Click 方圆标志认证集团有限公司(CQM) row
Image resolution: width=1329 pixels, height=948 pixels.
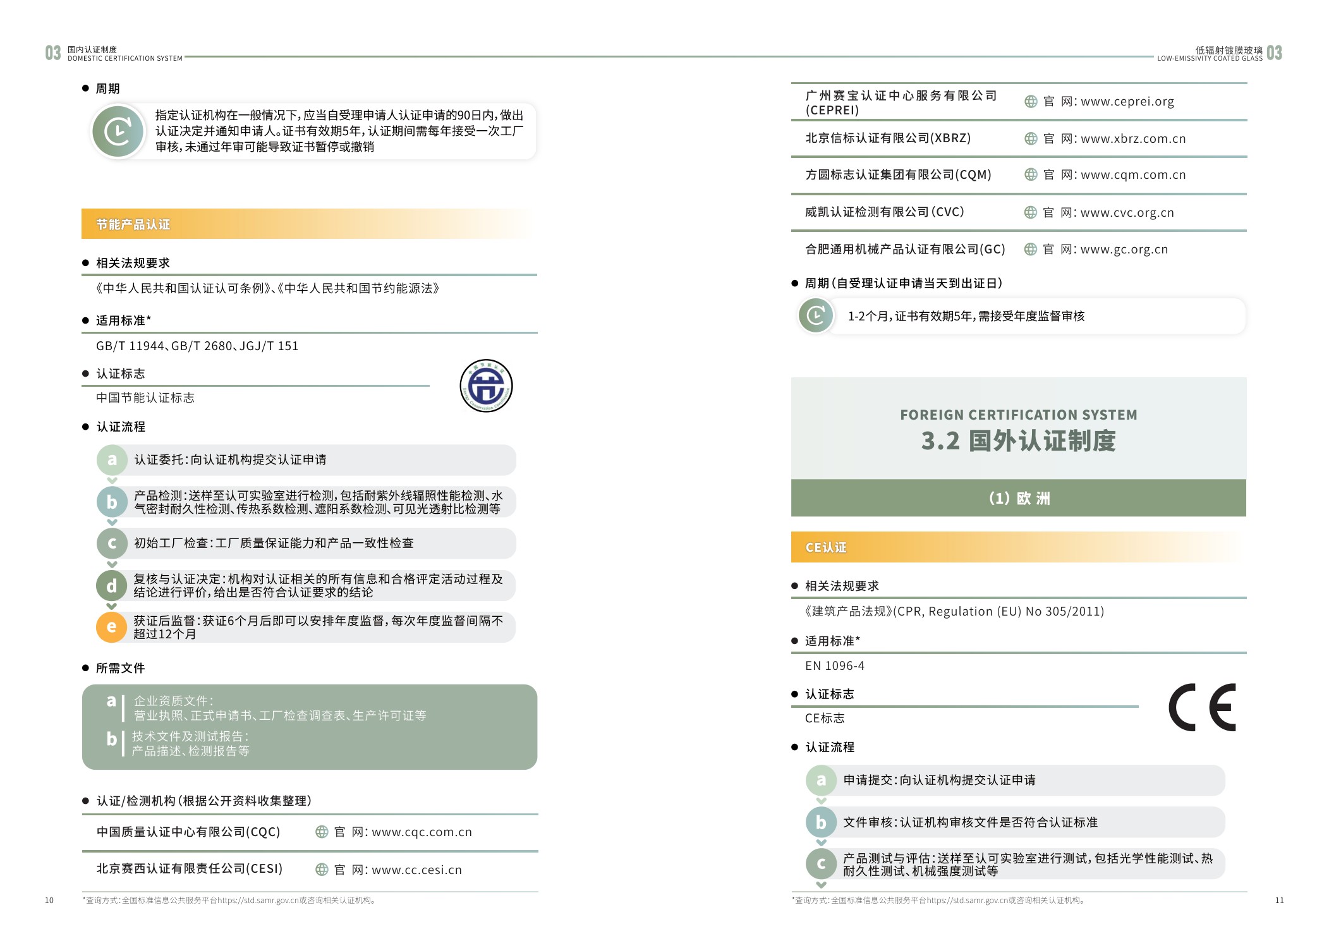click(1019, 175)
